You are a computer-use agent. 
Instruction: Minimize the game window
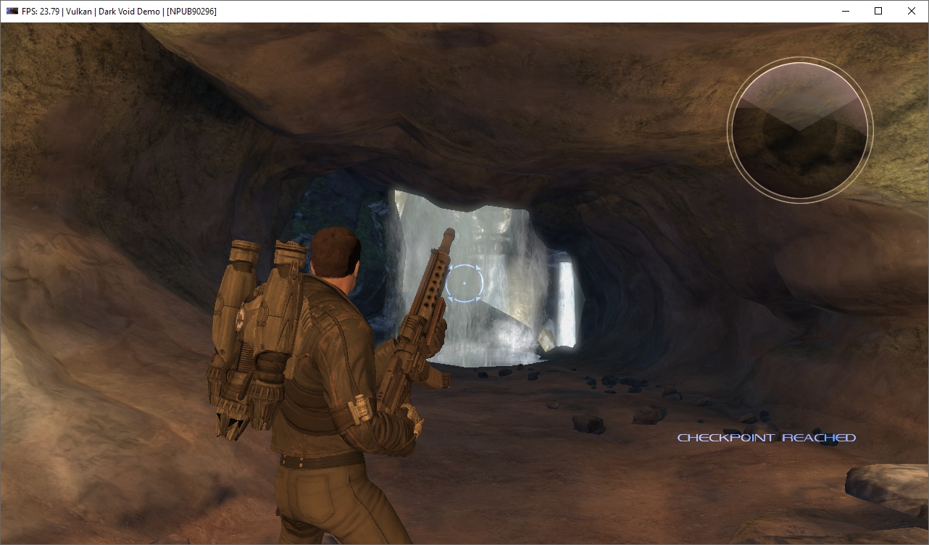point(845,11)
